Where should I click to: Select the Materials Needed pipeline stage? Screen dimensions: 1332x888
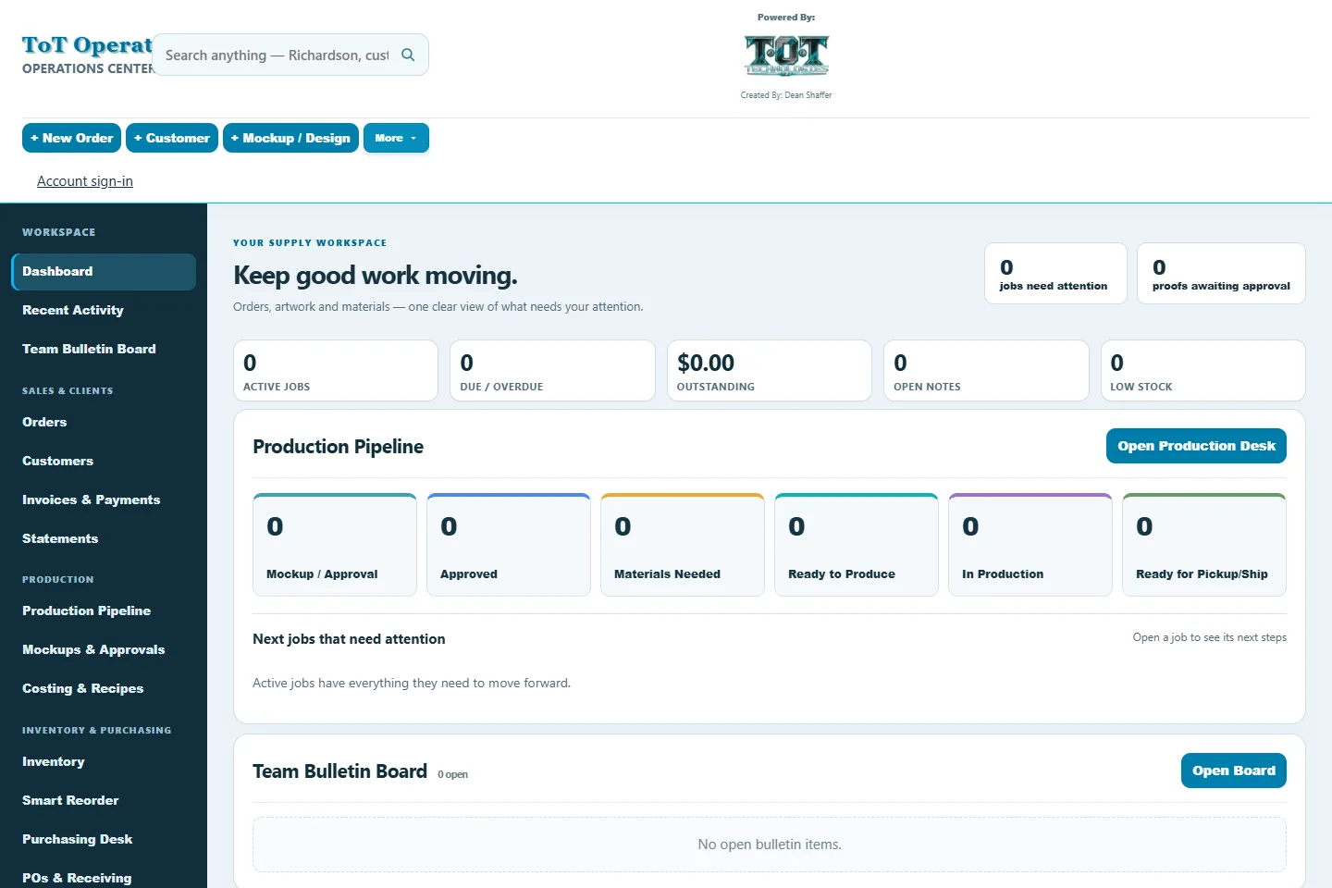683,545
